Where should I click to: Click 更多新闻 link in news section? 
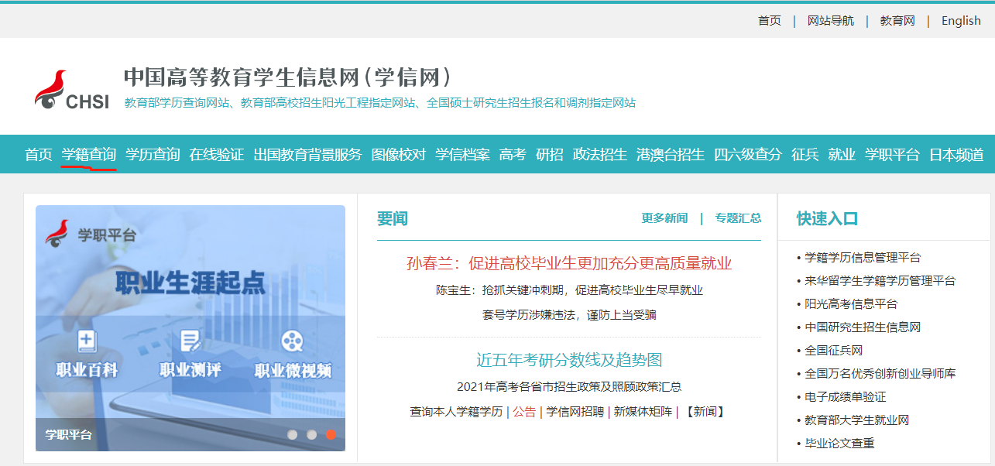pyautogui.click(x=664, y=218)
